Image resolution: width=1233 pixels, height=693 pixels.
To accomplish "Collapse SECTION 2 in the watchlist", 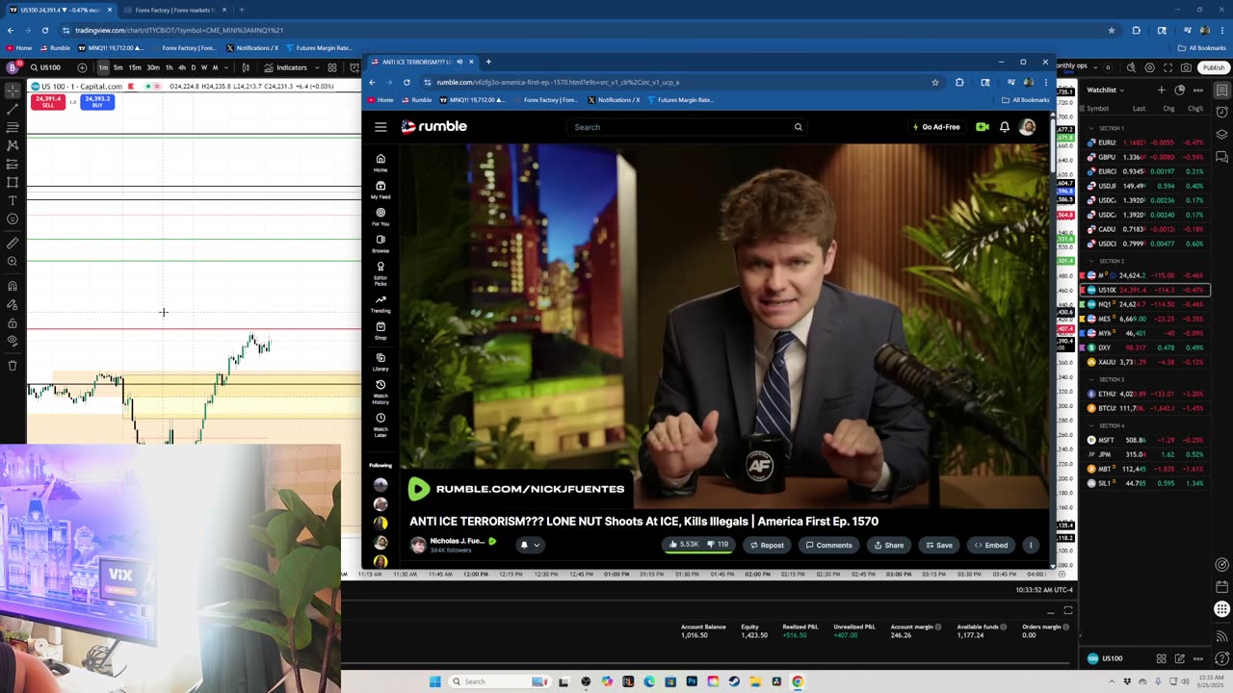I will (1091, 261).
